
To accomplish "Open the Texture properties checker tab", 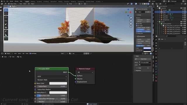I will (156, 81).
